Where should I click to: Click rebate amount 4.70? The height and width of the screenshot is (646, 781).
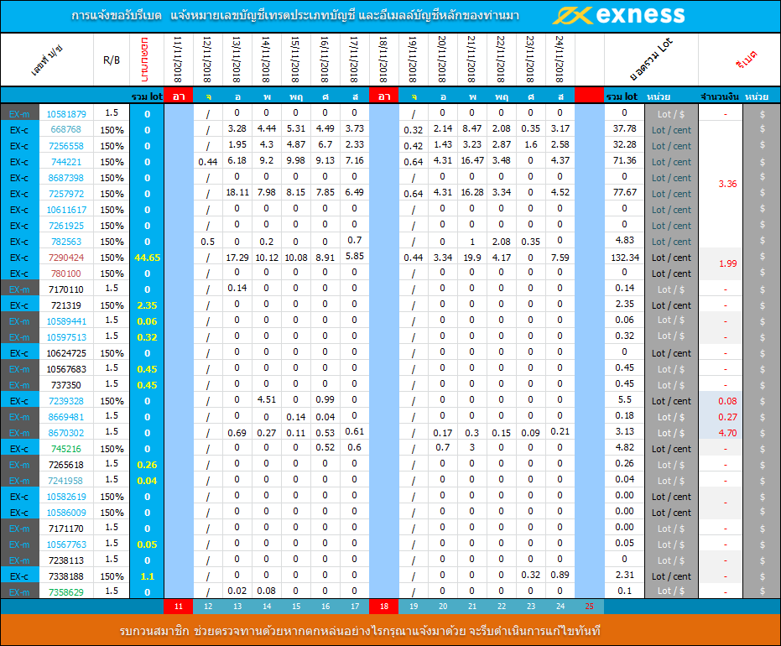pos(727,433)
